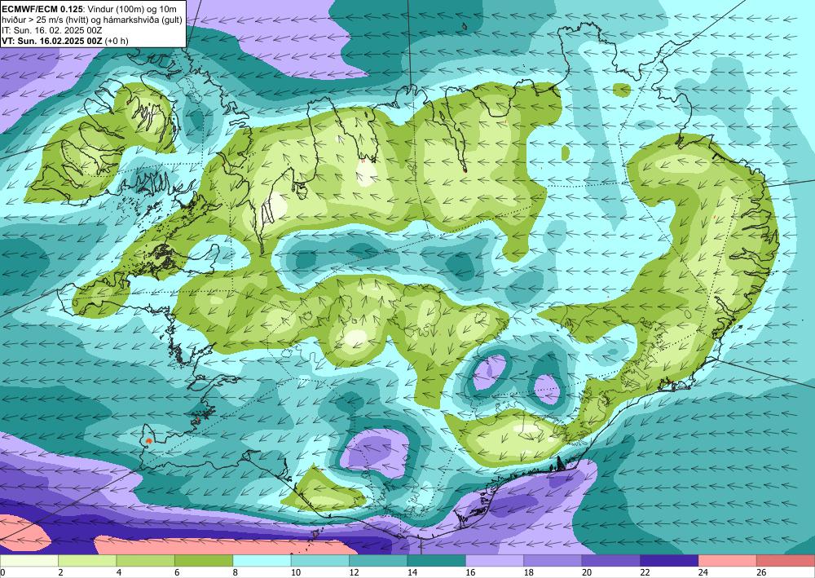Click the legend scale label "8"
815x578 pixels.
(x=235, y=572)
